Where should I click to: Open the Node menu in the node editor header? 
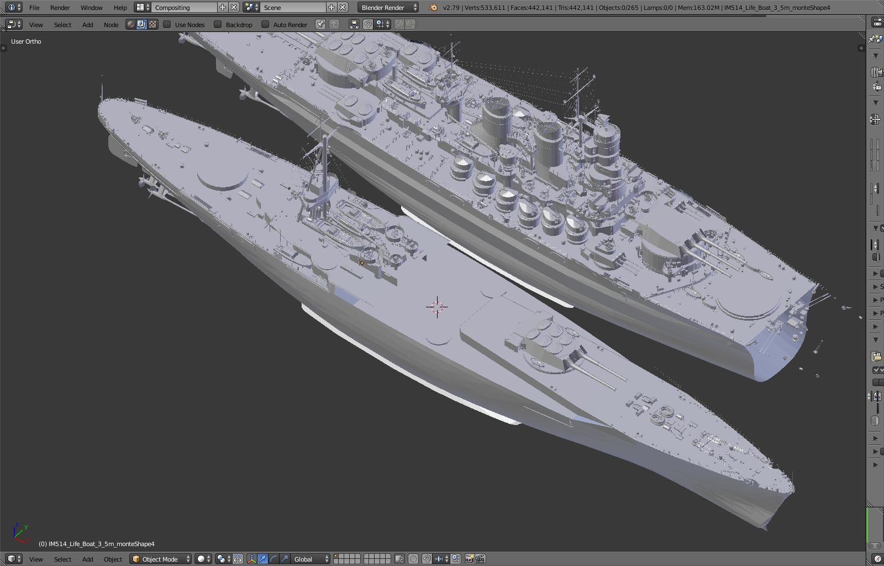click(x=110, y=24)
